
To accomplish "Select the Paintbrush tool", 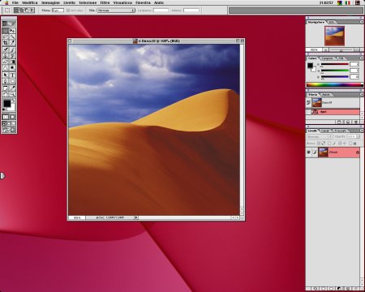I will [12, 50].
